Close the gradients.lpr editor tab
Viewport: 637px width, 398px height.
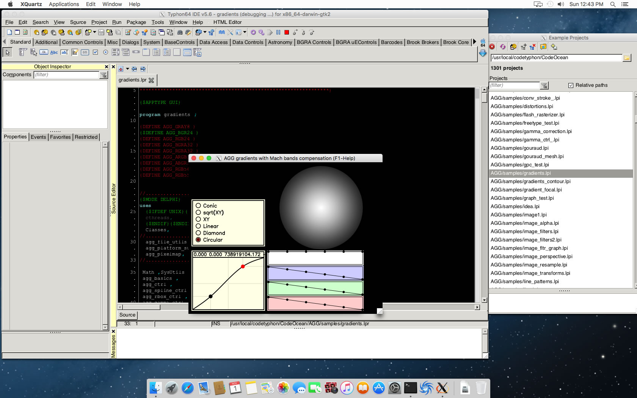coord(151,80)
